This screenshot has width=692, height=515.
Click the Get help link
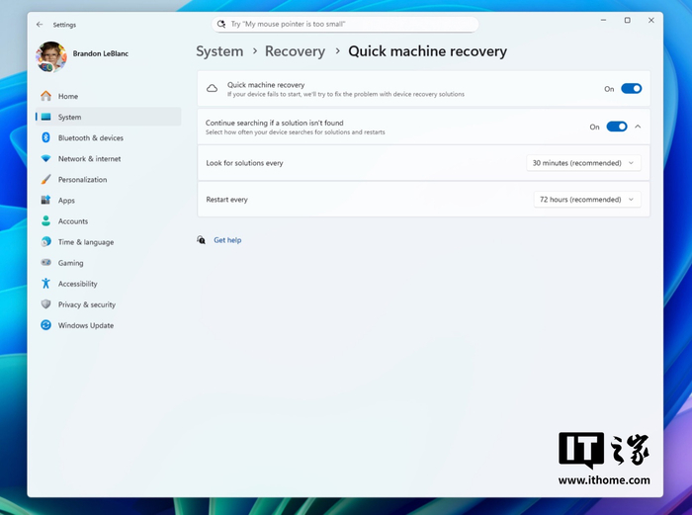point(227,240)
